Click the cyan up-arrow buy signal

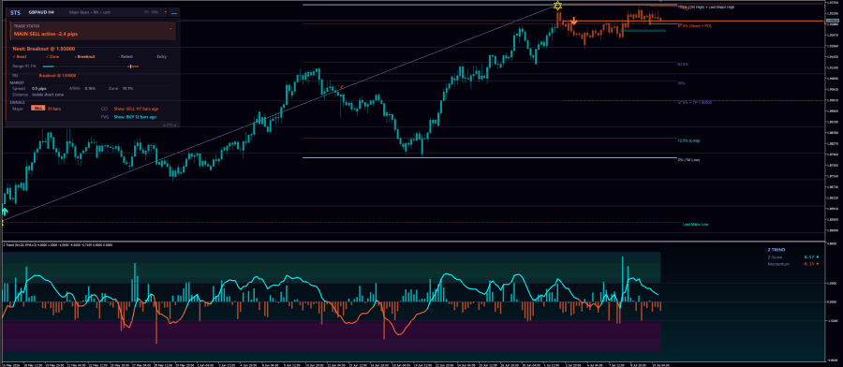tap(5, 212)
